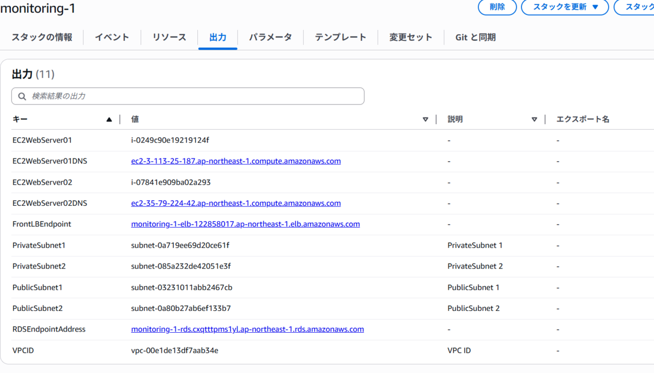Select the パラメータ tab
The image size is (654, 373).
point(270,37)
